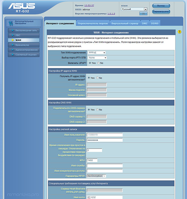Click the Выход logout button
This screenshot has width=187, height=199.
[x=161, y=6]
